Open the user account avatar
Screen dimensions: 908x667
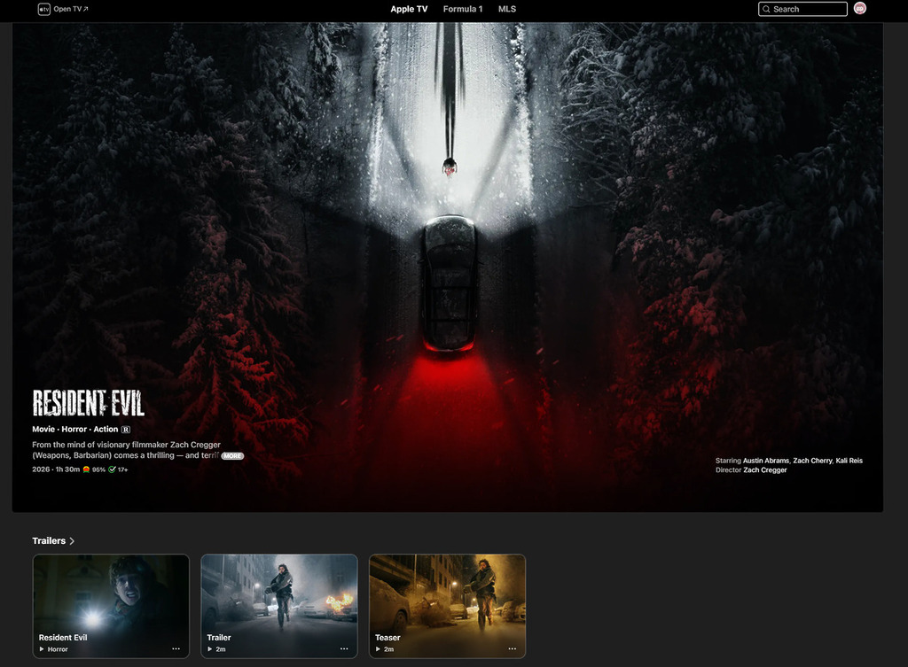pyautogui.click(x=860, y=8)
